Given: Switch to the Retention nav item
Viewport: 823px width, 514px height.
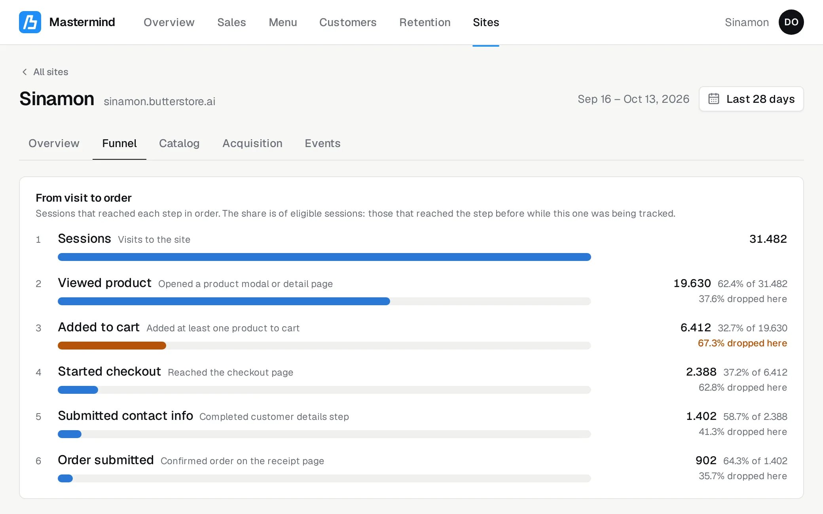Looking at the screenshot, I should [425, 22].
